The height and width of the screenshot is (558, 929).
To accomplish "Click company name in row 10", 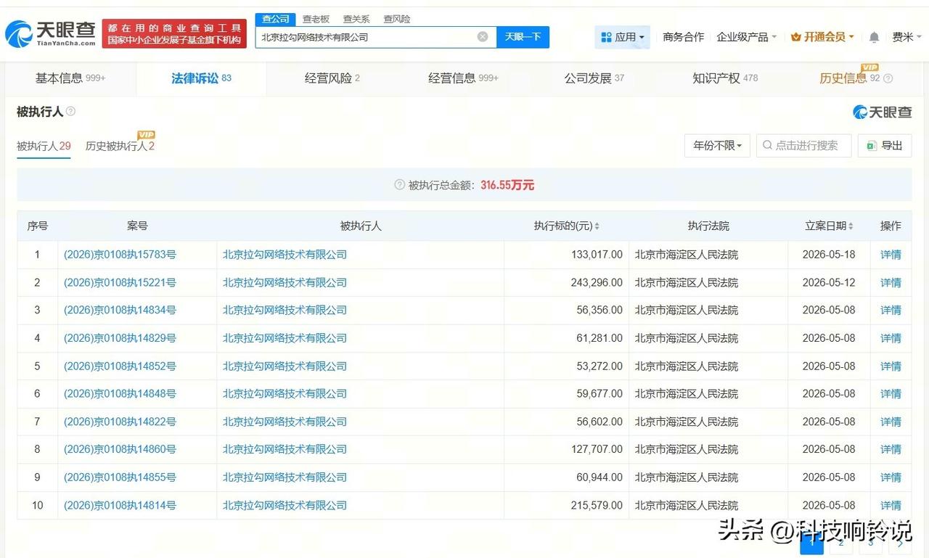I will tap(285, 505).
